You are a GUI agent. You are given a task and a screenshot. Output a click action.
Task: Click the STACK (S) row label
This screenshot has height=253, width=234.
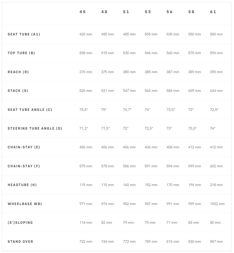[18, 91]
